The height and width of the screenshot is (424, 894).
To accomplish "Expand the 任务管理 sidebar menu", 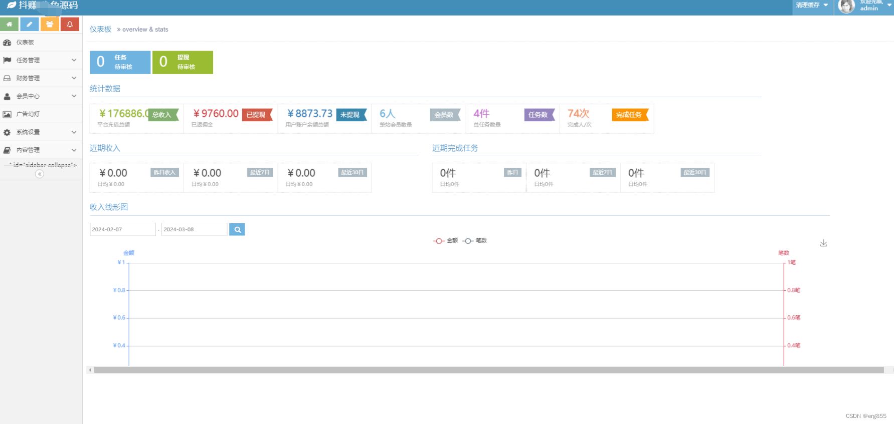I will click(41, 60).
